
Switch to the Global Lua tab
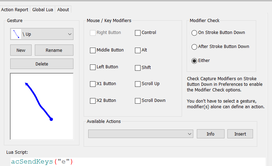click(x=43, y=10)
